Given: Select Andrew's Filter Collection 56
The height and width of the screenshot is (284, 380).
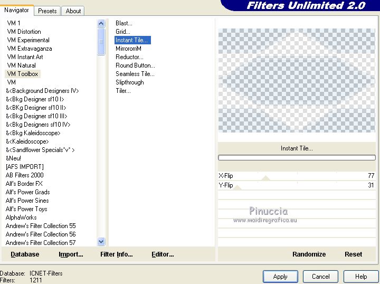Looking at the screenshot, I should (41, 234).
